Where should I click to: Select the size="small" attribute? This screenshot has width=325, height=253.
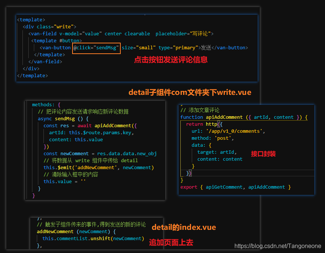pyautogui.click(x=139, y=48)
